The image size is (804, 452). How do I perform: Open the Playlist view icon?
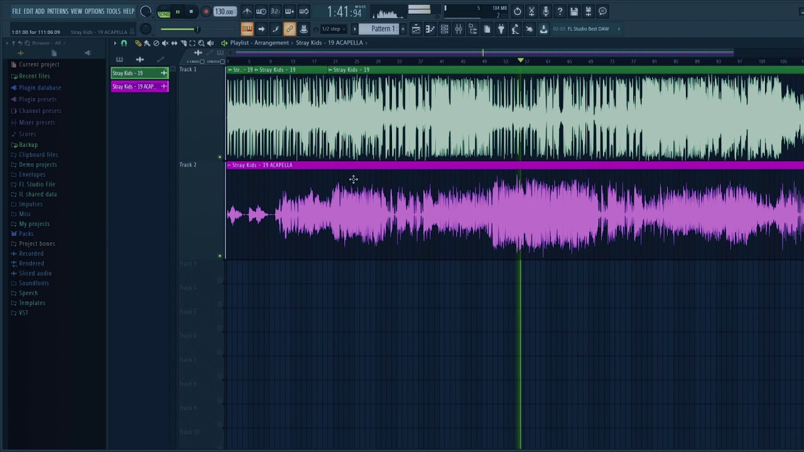coord(416,29)
